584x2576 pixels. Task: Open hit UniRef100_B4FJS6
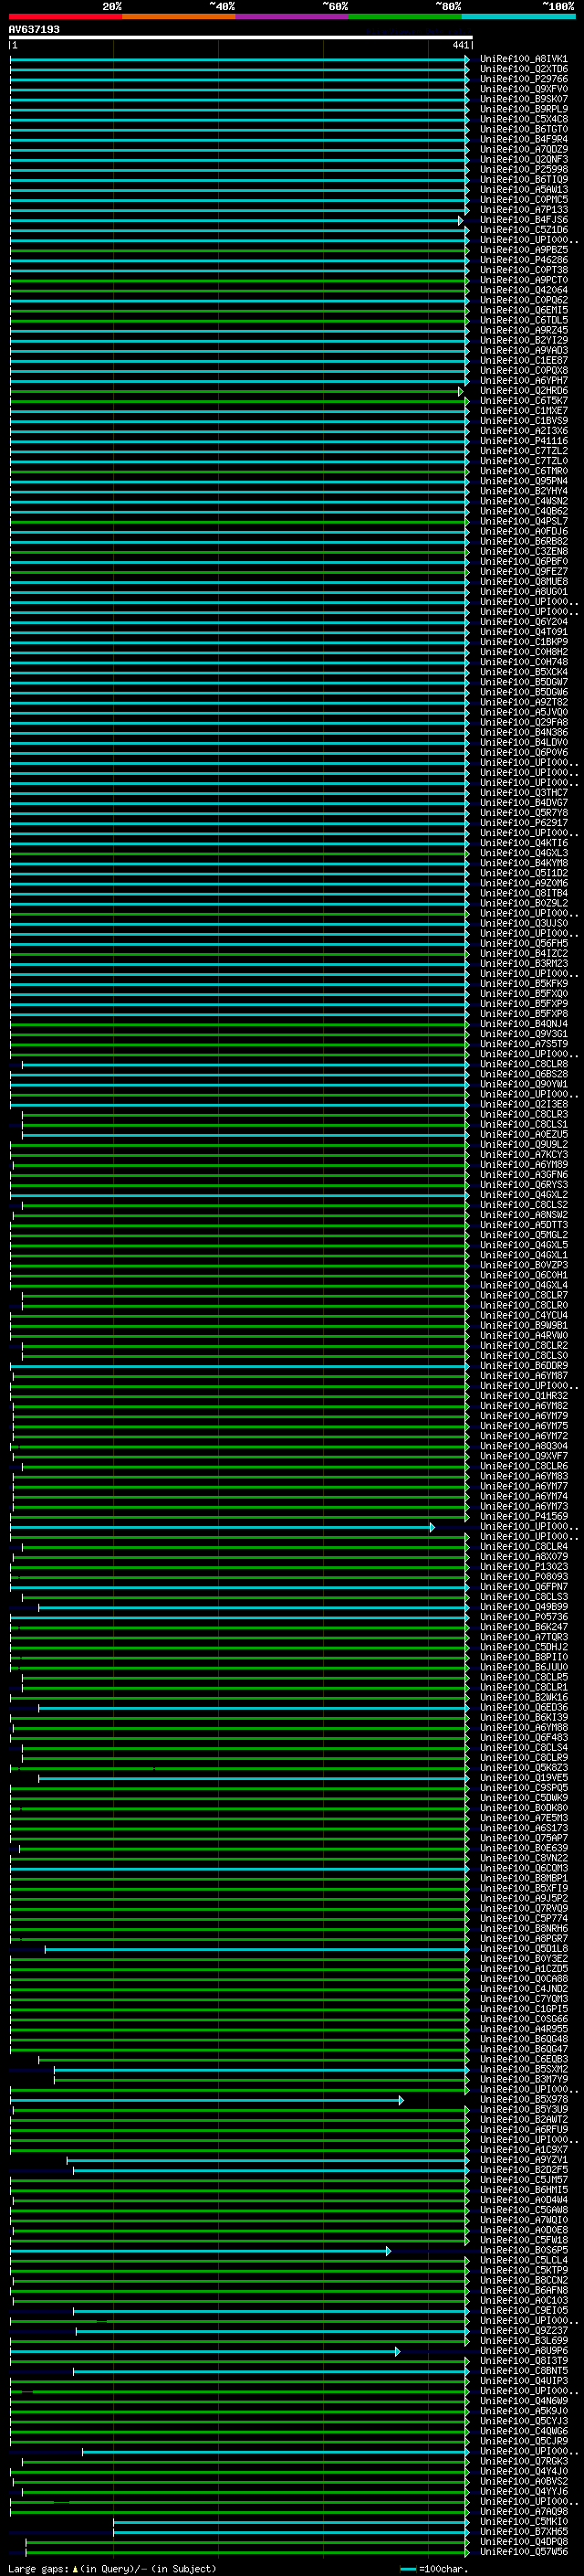pyautogui.click(x=524, y=220)
